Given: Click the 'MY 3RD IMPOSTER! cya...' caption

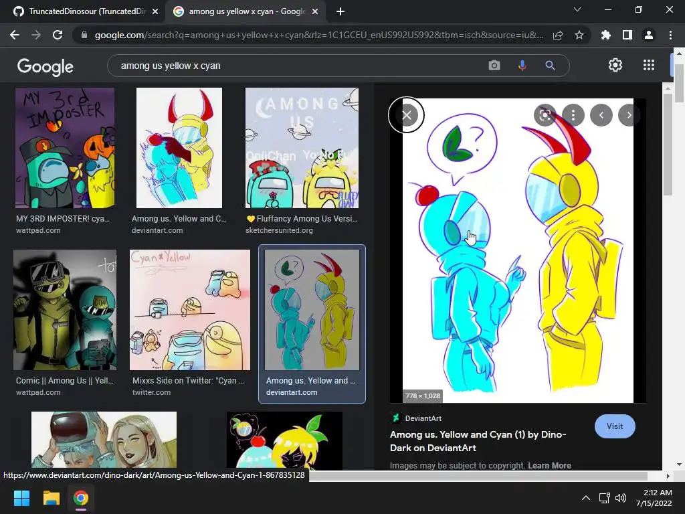Looking at the screenshot, I should coord(63,219).
